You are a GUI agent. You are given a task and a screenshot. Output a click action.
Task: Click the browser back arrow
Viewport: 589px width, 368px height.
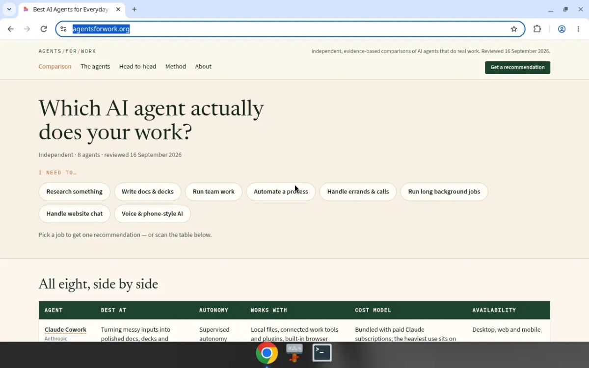(11, 29)
